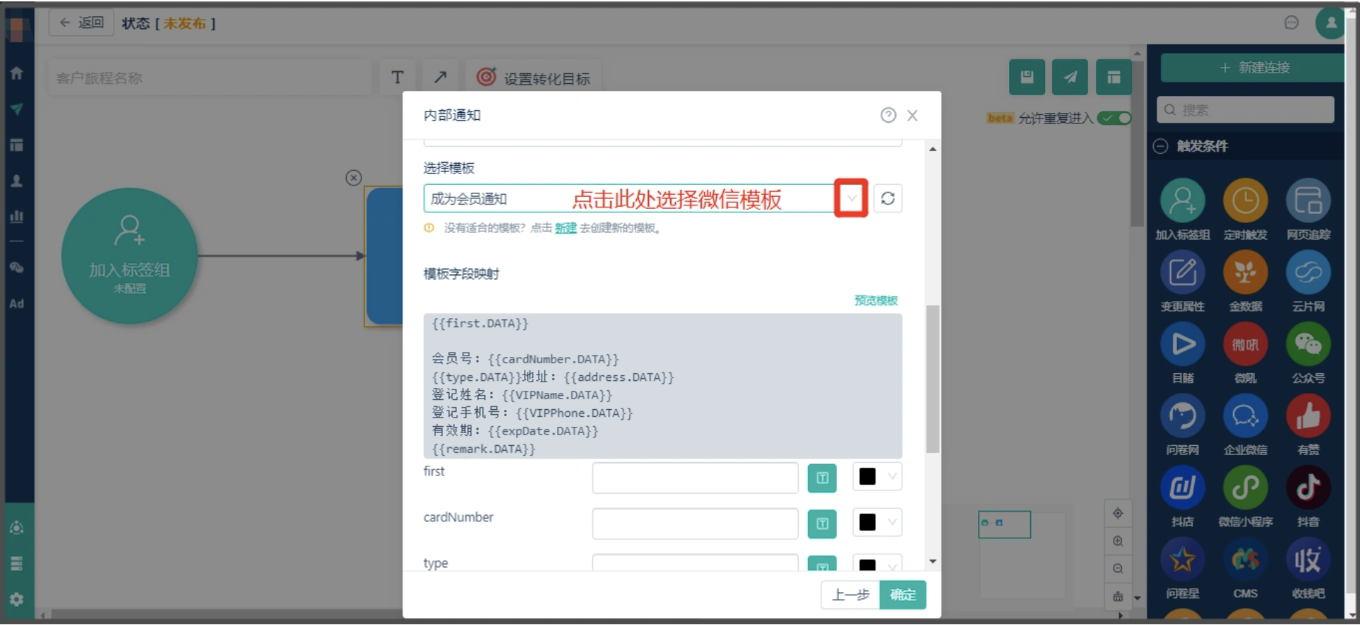Screen dimensions: 1360x625
Task: Click the layout template toolbar icon
Action: (1114, 77)
